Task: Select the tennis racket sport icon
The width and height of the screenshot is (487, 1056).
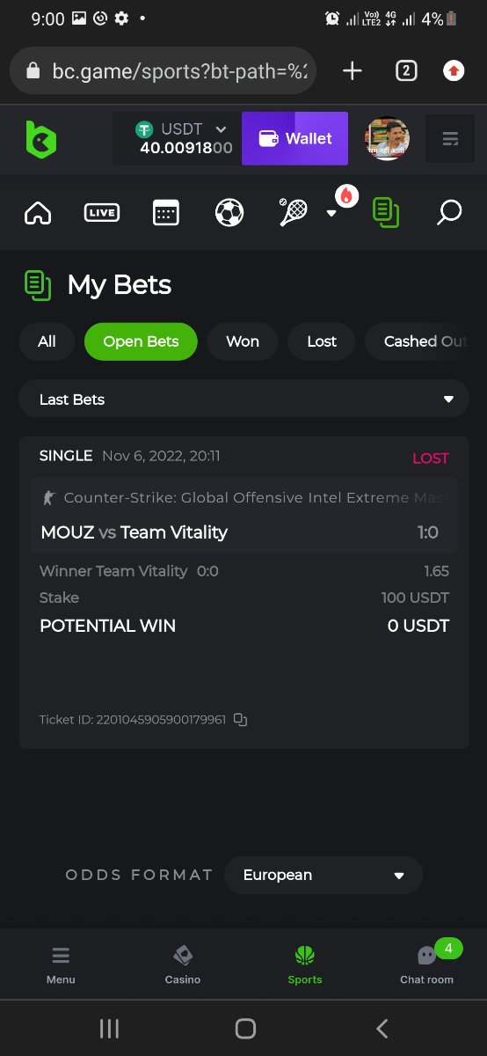Action: pos(293,212)
